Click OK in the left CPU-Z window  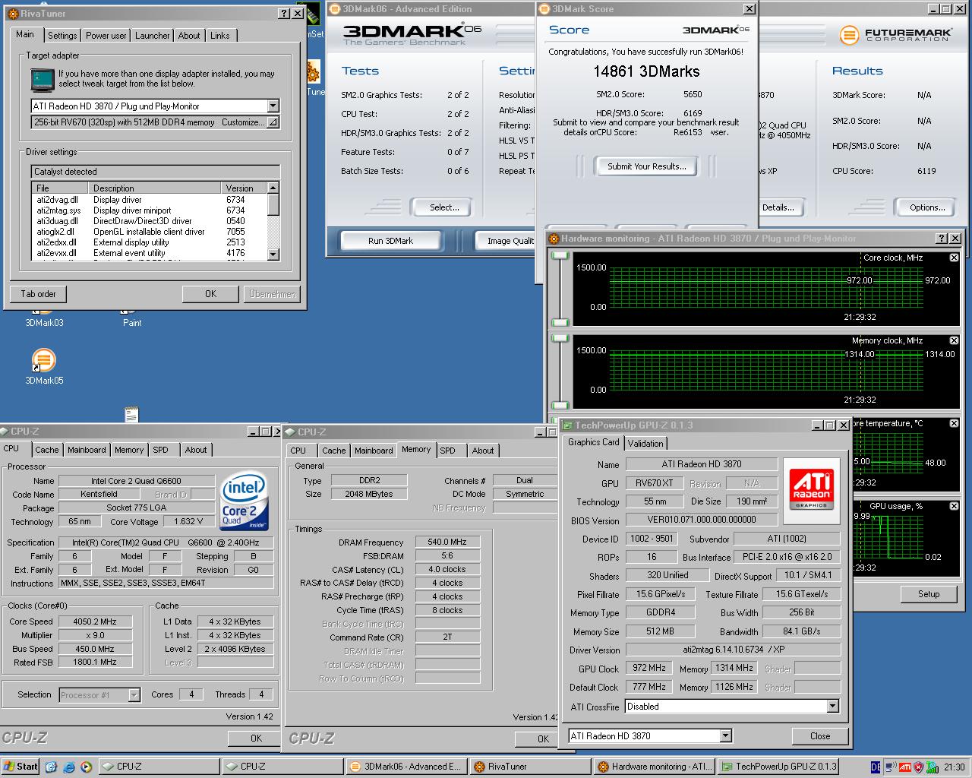tap(256, 738)
